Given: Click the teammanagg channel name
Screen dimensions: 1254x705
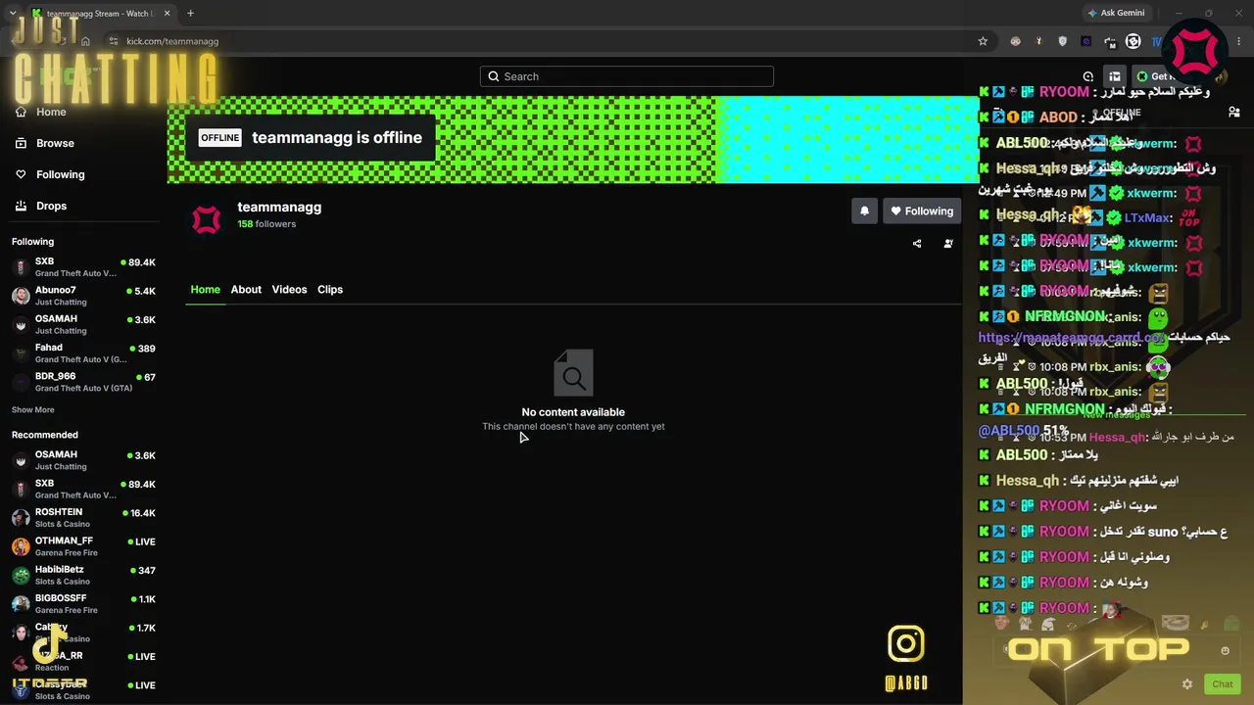Looking at the screenshot, I should (x=279, y=208).
